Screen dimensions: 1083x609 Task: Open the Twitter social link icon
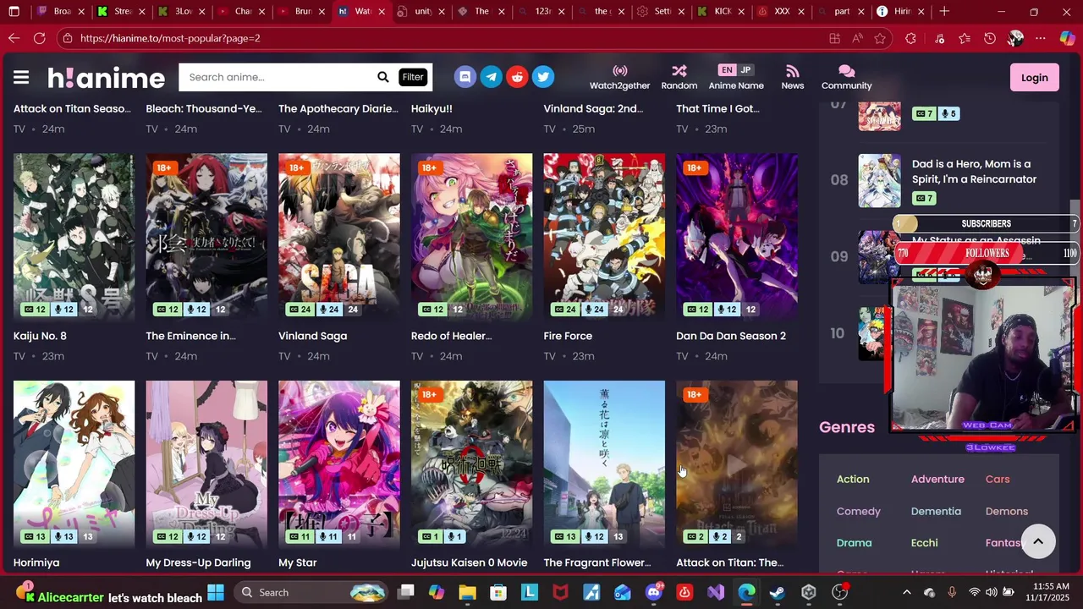coord(543,77)
